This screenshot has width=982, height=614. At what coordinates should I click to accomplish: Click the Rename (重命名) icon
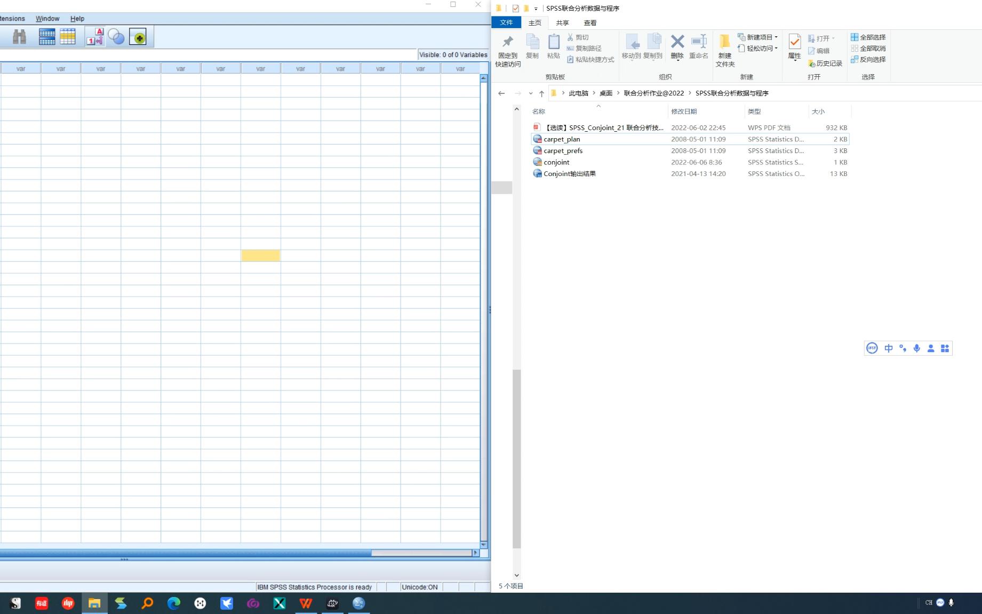[699, 47]
